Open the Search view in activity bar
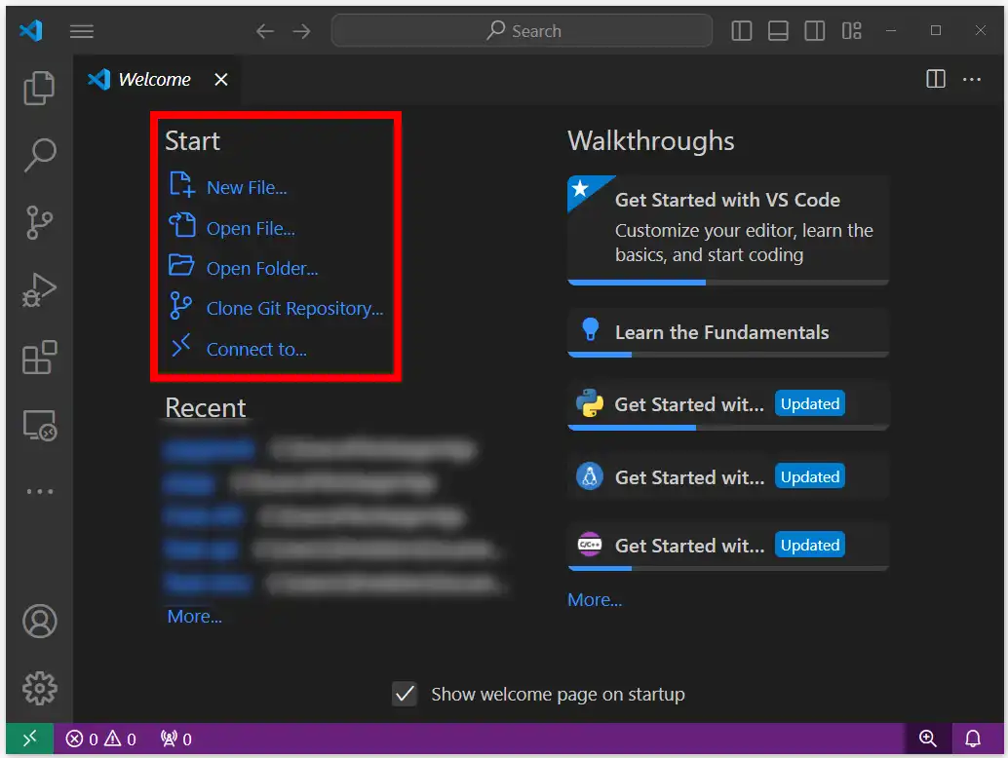Viewport: 1008px width, 758px height. click(x=40, y=155)
